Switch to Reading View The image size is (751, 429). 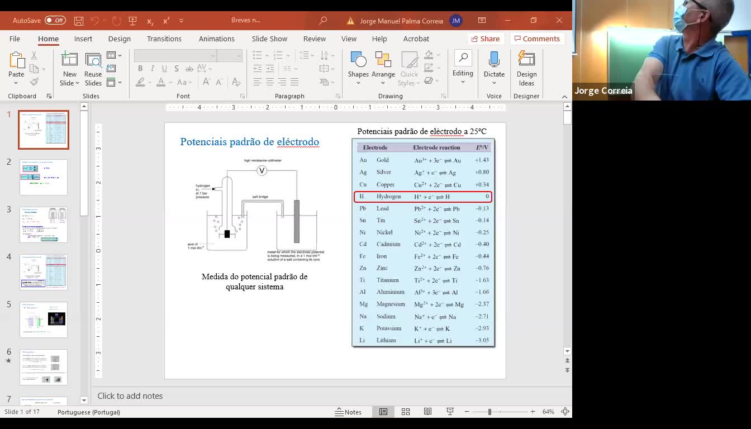[x=427, y=412]
